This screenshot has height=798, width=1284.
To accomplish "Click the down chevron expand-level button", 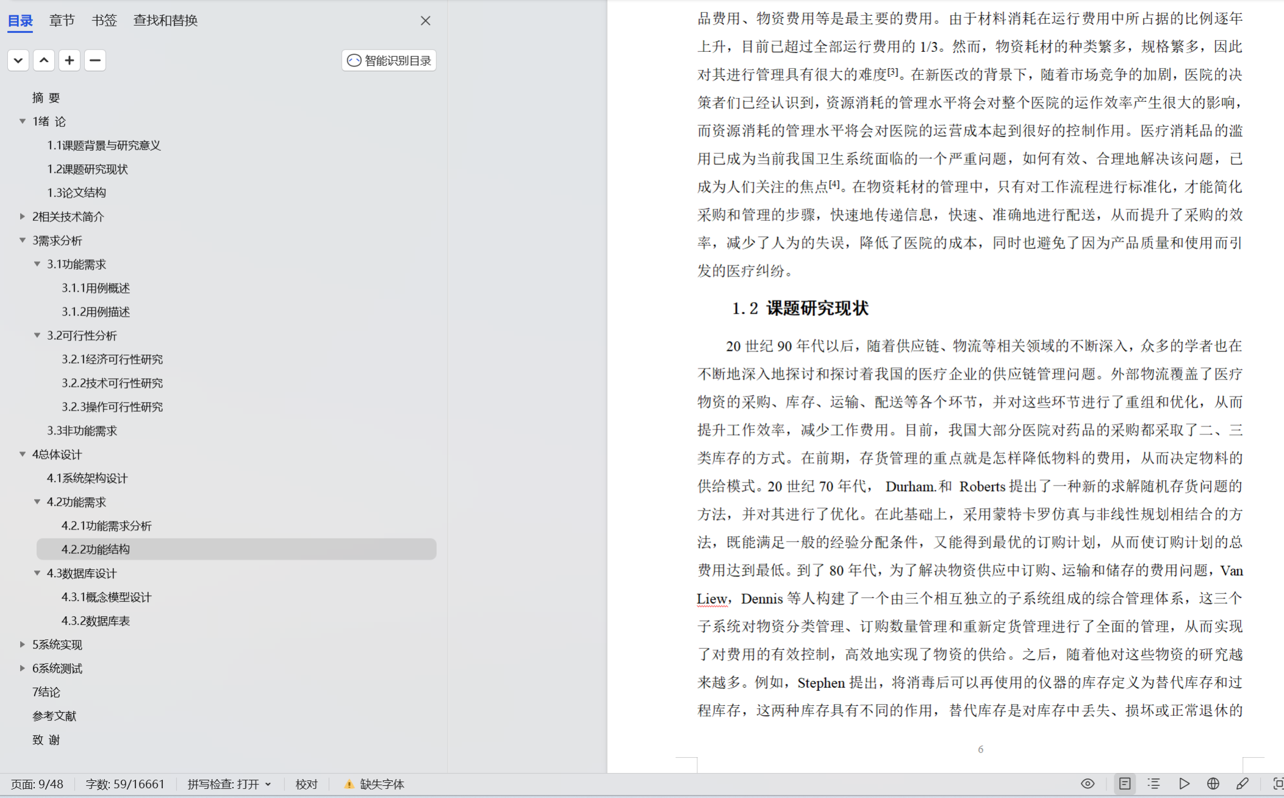I will (x=18, y=60).
